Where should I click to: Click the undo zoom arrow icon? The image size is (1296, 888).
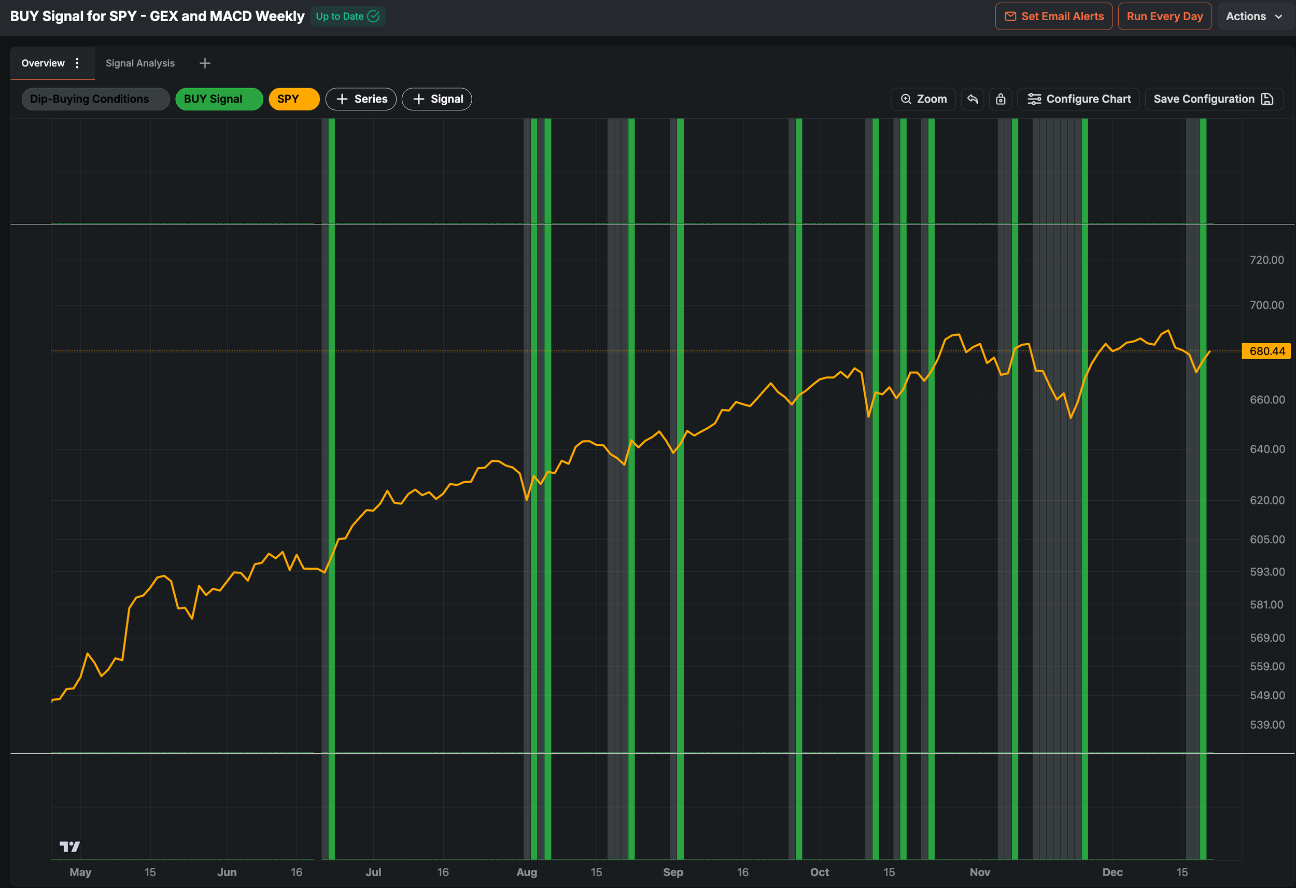pyautogui.click(x=972, y=98)
